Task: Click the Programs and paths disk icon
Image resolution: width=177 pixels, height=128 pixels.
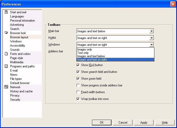Action: point(6,66)
